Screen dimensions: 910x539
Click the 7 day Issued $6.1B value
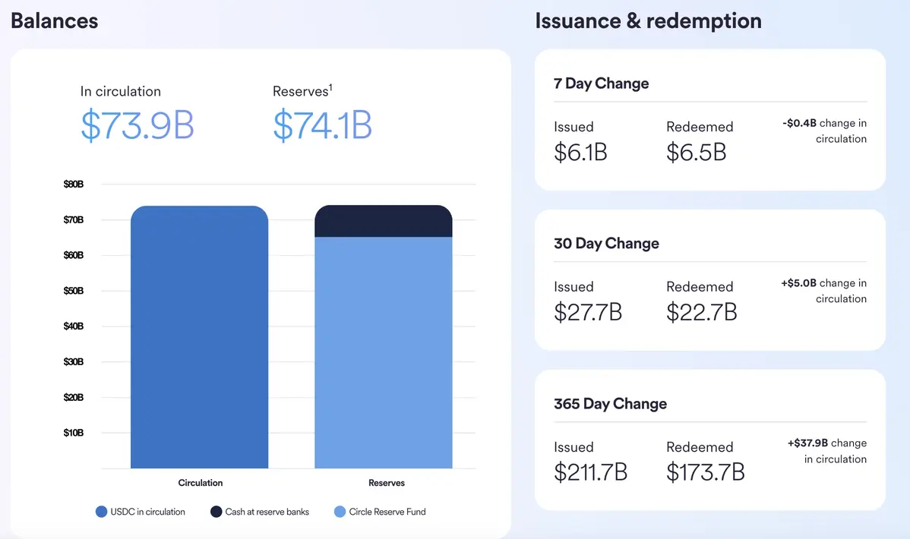[580, 152]
